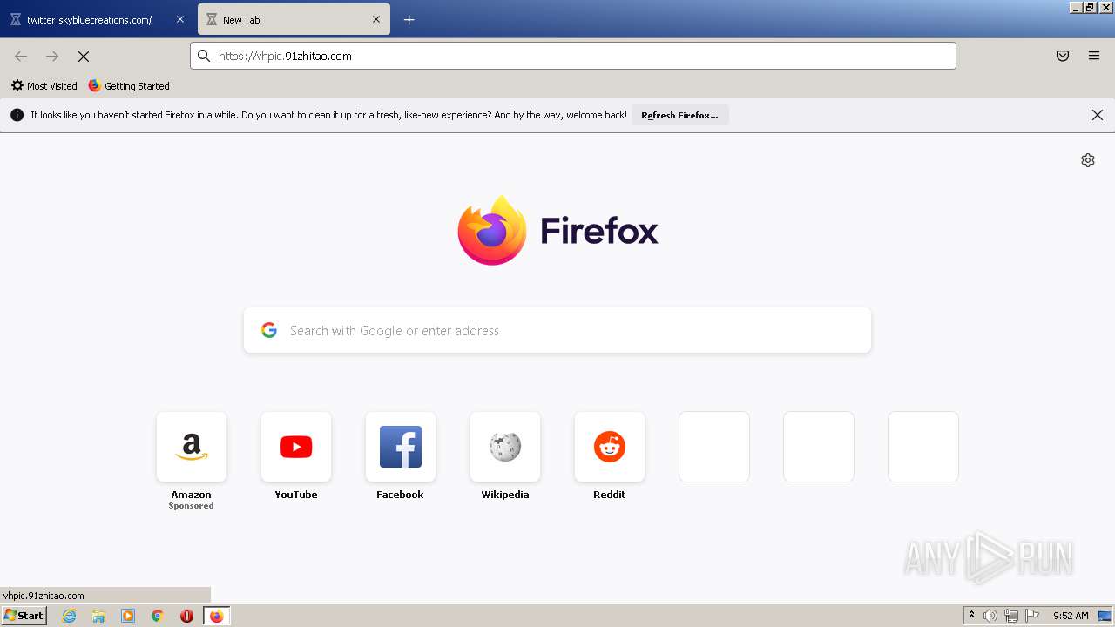Switch to twitter.skybluecreations.com tab
Viewport: 1115px width, 627px height.
click(96, 19)
